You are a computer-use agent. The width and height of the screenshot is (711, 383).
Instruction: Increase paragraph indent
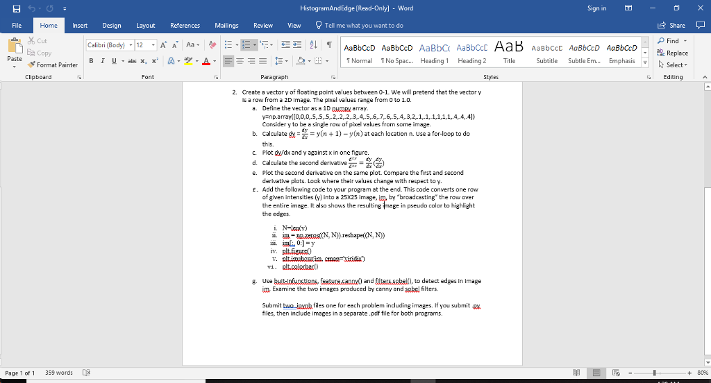pos(297,45)
